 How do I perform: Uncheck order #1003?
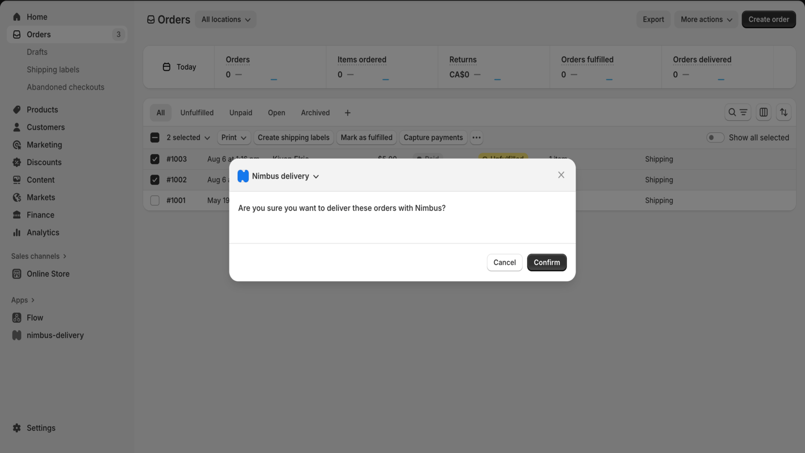coord(154,159)
